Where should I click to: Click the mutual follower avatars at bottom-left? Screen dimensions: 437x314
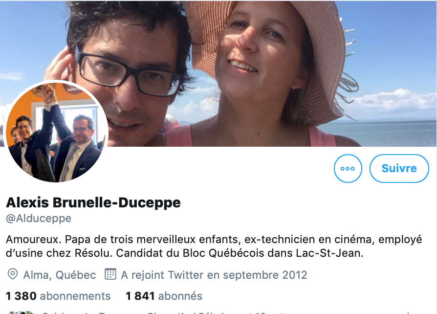pyautogui.click(x=21, y=313)
